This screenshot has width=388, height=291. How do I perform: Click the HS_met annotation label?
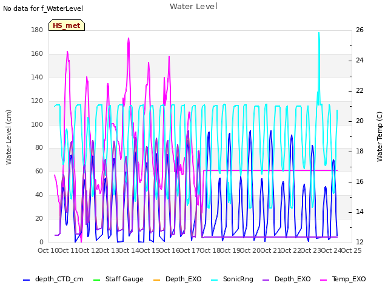(67, 25)
